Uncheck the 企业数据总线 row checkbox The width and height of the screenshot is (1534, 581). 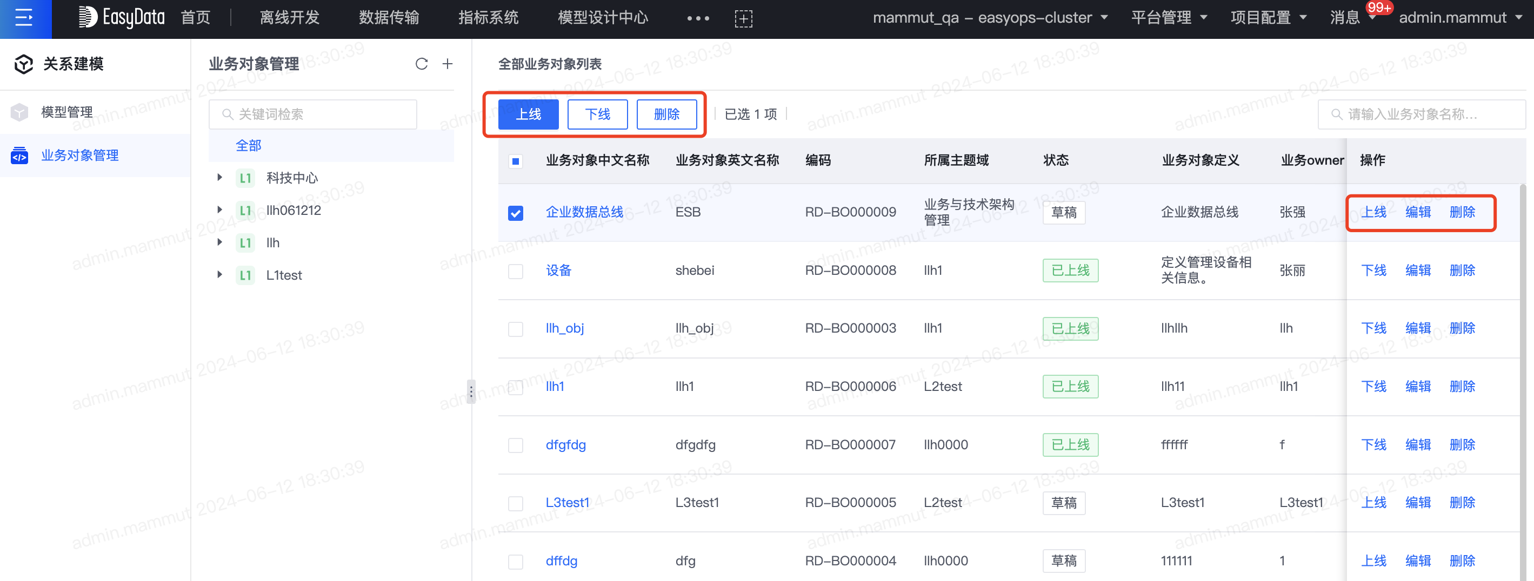[x=516, y=213]
